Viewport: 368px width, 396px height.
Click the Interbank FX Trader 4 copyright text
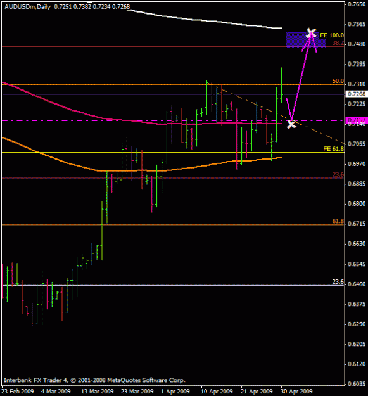(94, 380)
